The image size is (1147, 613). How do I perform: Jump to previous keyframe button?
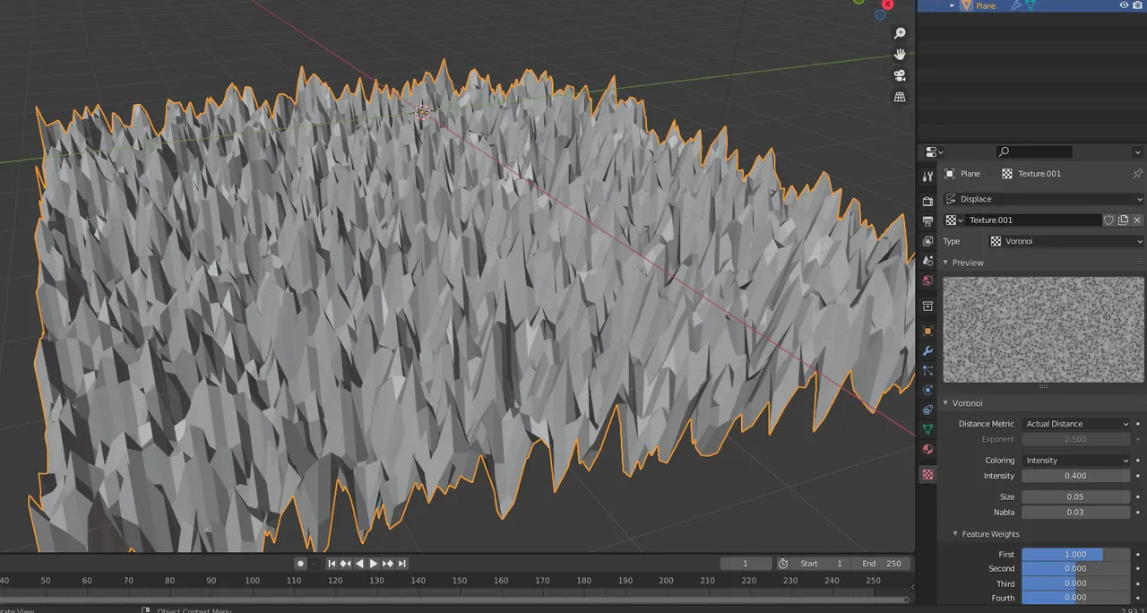click(x=346, y=564)
